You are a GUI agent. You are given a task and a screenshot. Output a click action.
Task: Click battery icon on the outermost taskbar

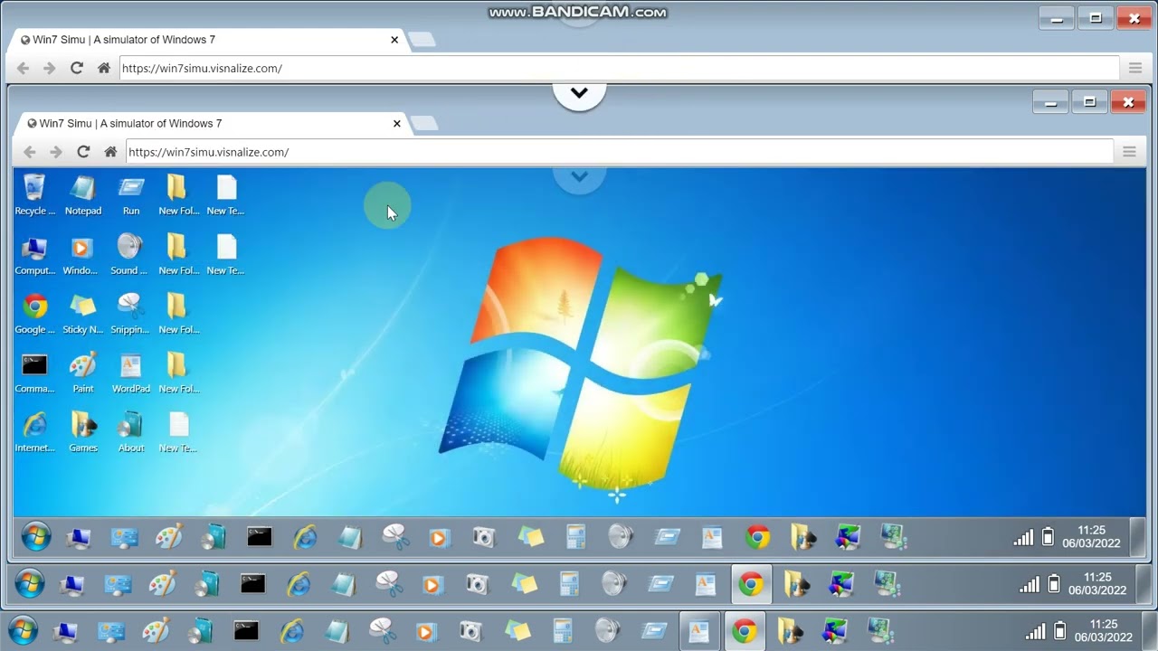click(x=1059, y=631)
